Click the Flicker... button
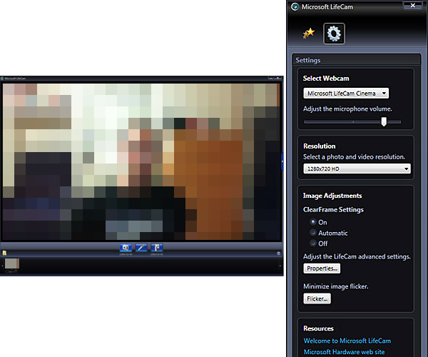Screen dimensions: 428x357 [x=317, y=298]
